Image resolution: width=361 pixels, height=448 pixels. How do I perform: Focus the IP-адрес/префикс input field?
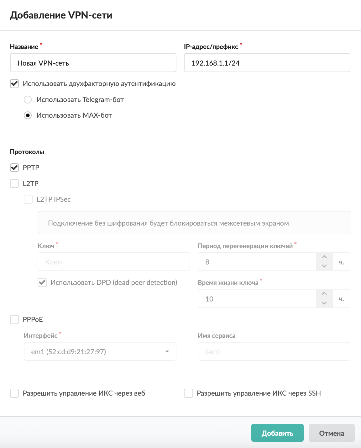[267, 63]
